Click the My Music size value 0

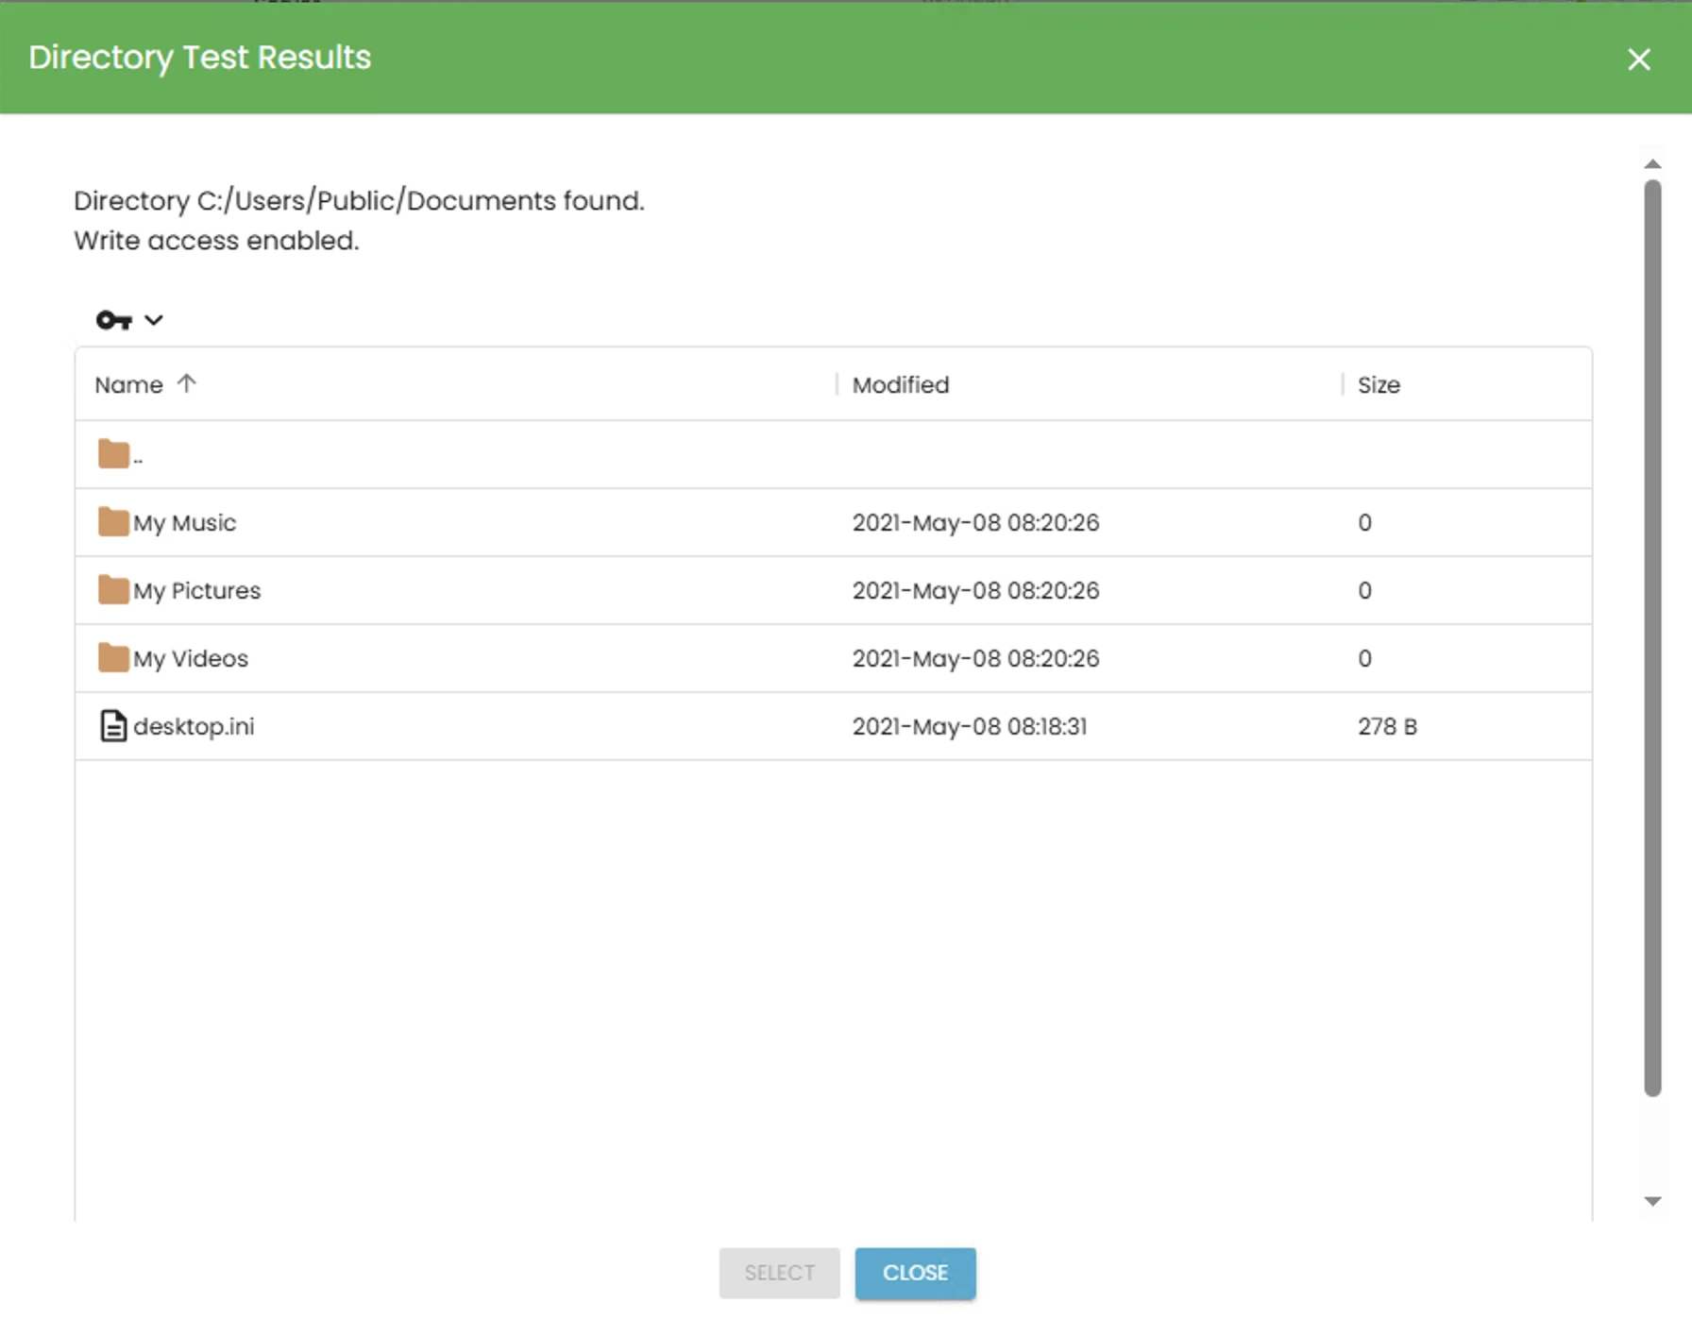point(1364,523)
